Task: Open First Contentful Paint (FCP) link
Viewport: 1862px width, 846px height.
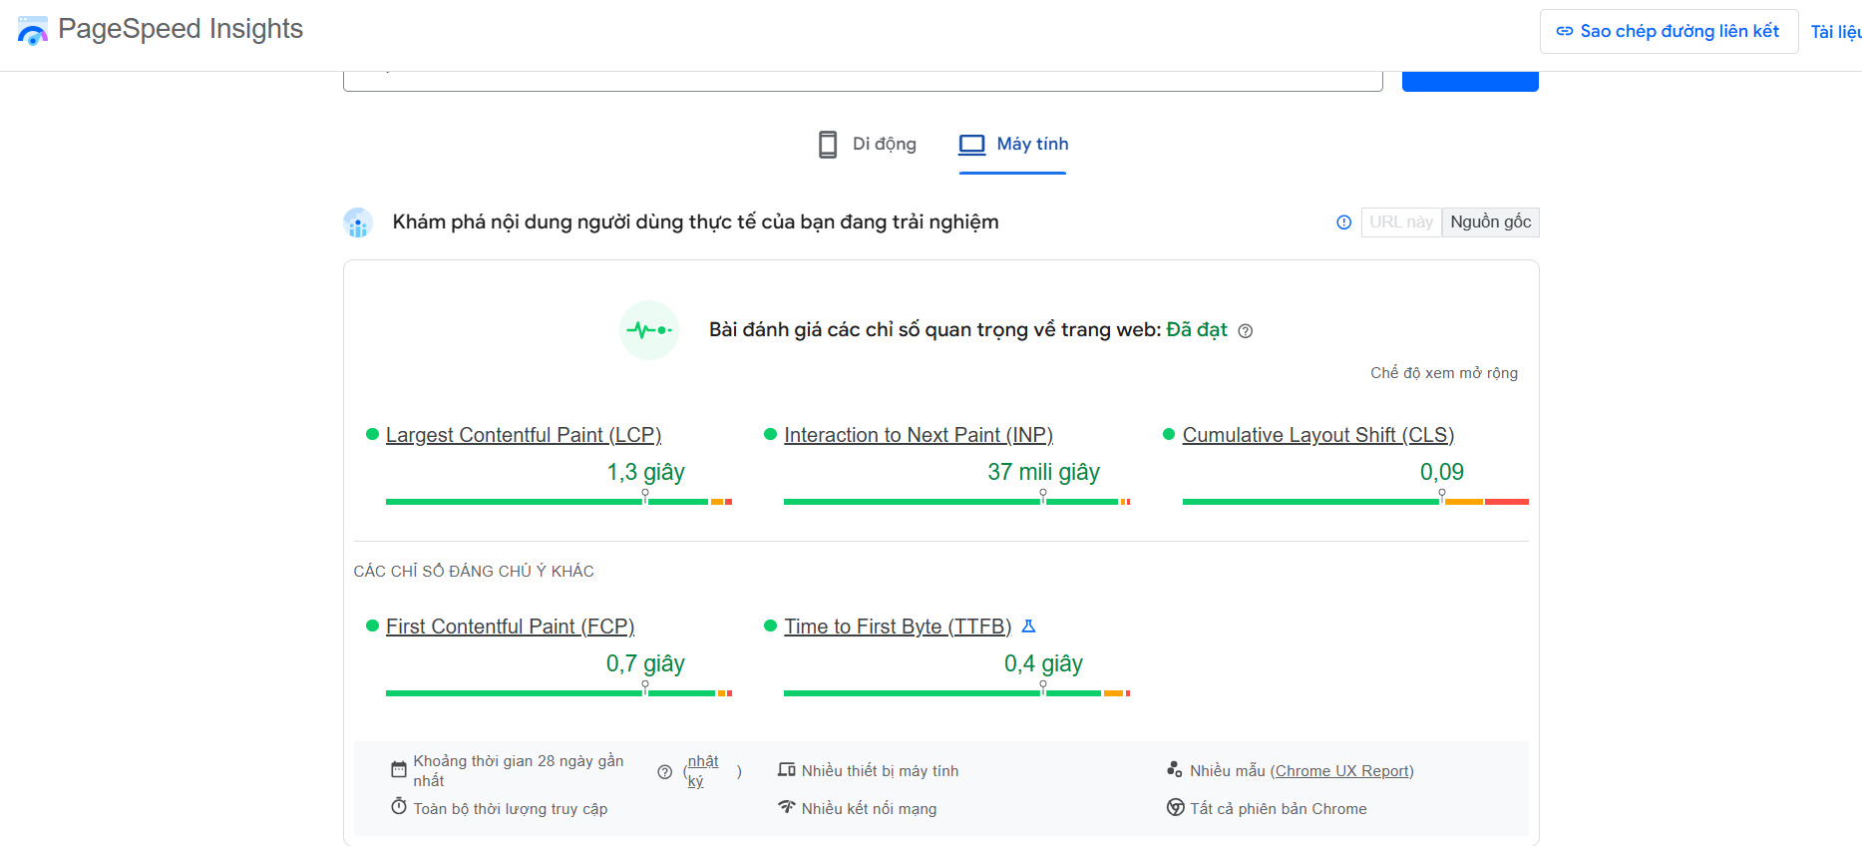Action: pos(510,627)
